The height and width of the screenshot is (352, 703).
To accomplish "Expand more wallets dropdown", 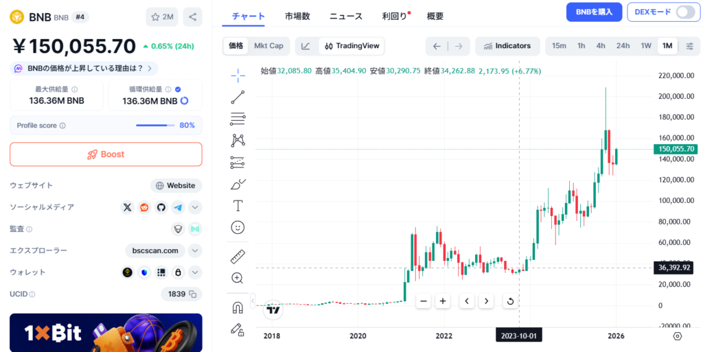I will pyautogui.click(x=195, y=272).
